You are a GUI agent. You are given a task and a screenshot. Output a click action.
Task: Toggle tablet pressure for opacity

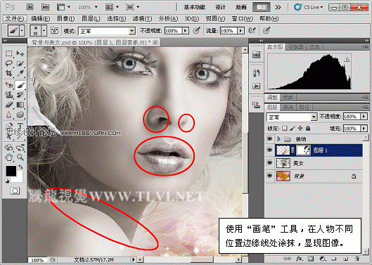coord(196,31)
